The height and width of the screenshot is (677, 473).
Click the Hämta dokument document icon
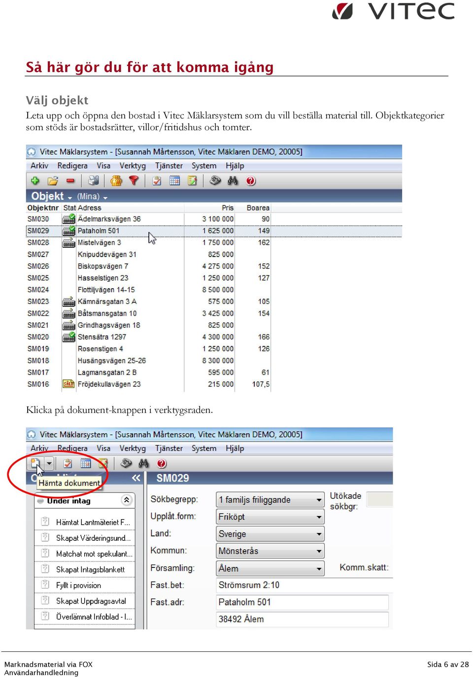point(35,463)
